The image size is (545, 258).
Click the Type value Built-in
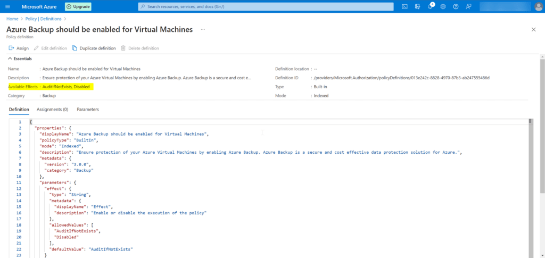(320, 87)
